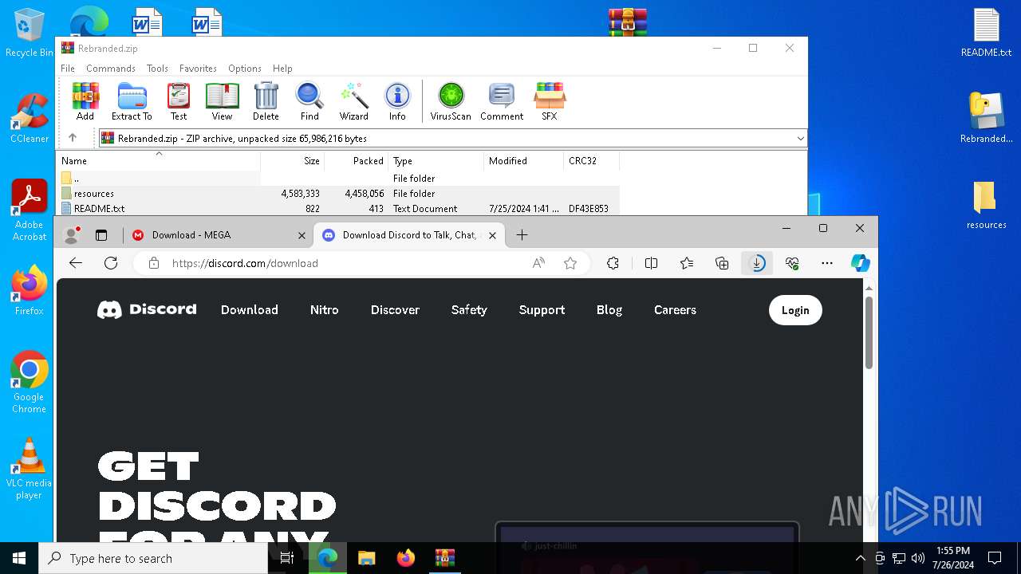Go up one folder level in WinRAR

pyautogui.click(x=73, y=138)
